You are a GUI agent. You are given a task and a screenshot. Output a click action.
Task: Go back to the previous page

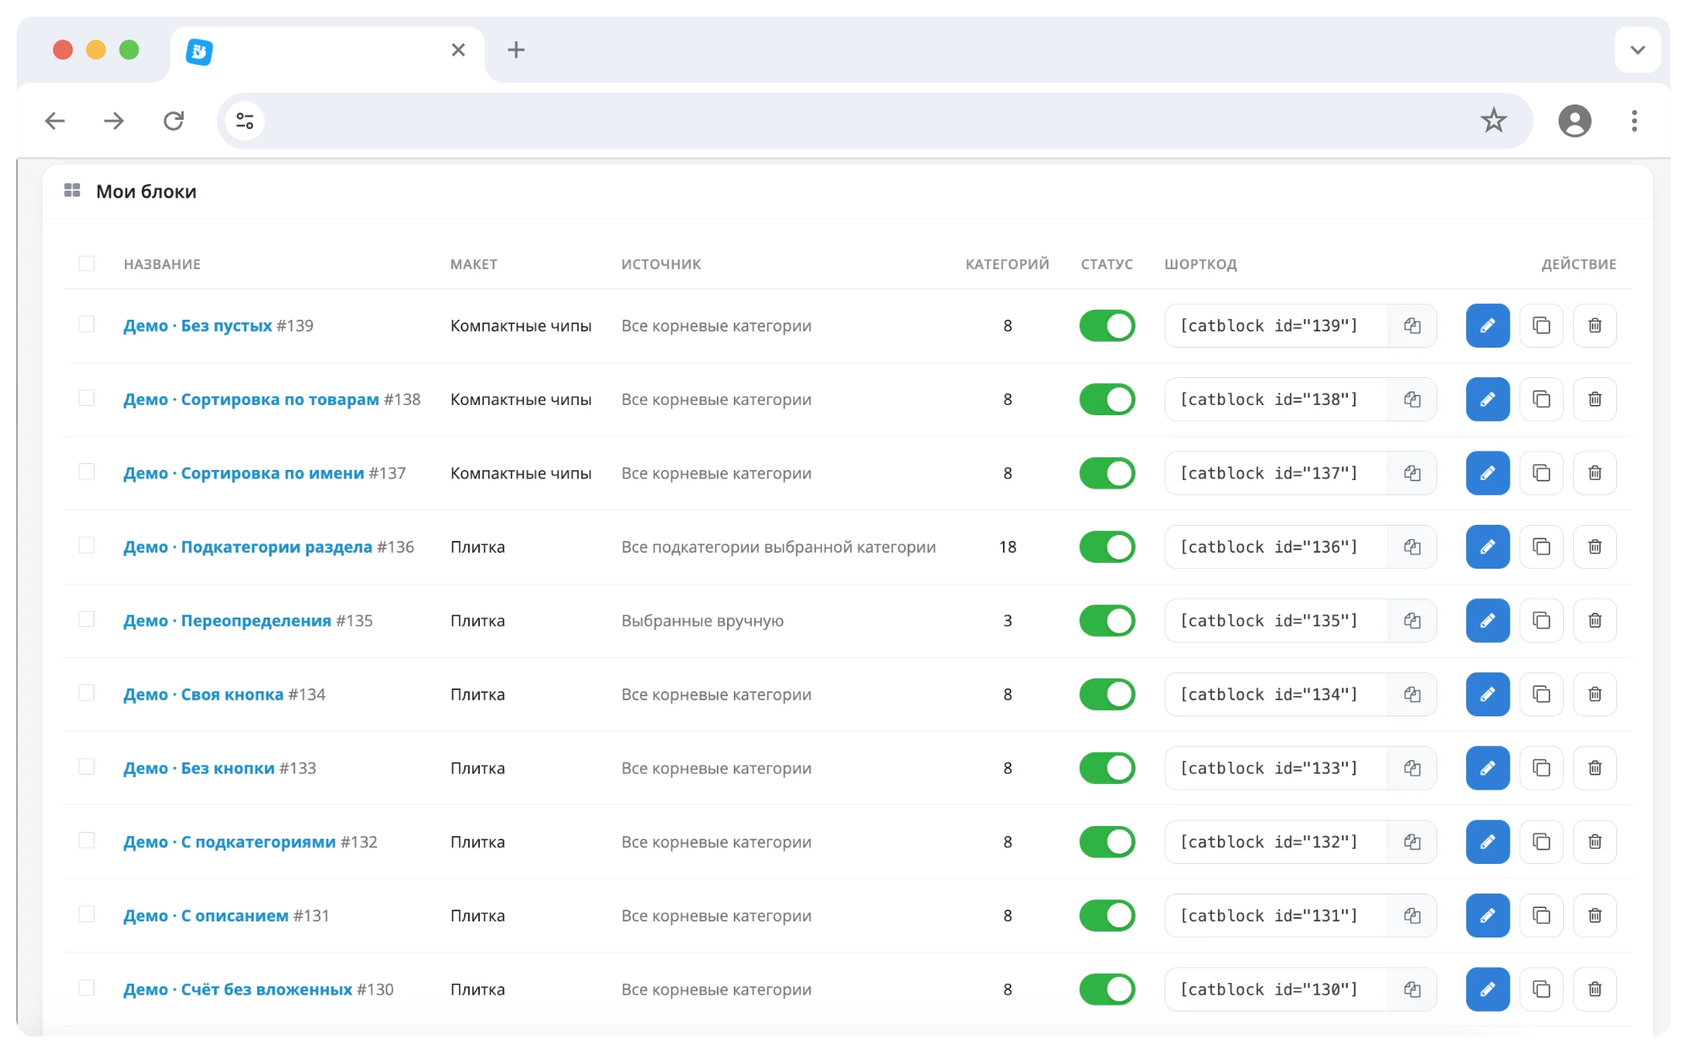(x=55, y=121)
